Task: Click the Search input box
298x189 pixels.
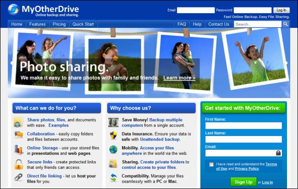Action: pyautogui.click(x=258, y=24)
